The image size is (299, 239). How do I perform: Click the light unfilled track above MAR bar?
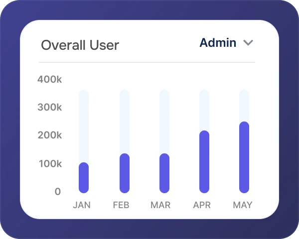pos(164,119)
